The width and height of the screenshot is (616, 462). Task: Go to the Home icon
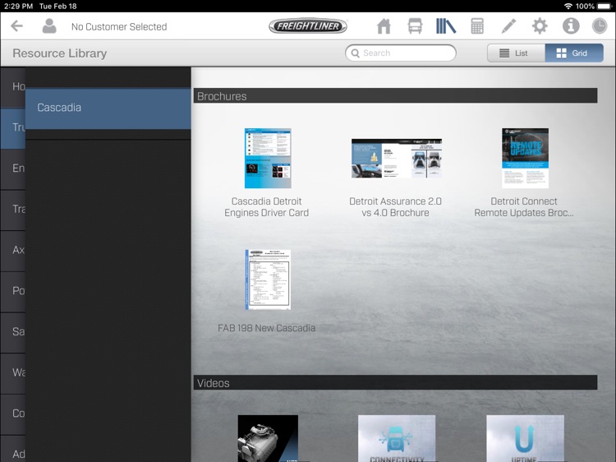tap(384, 26)
